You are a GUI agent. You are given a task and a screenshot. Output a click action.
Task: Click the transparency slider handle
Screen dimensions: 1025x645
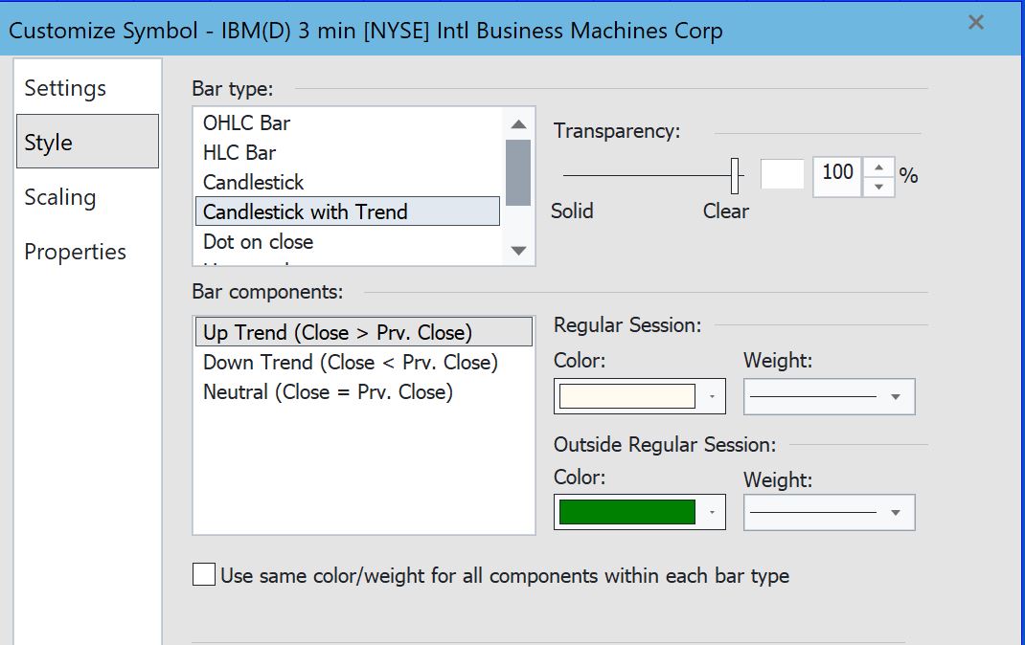point(735,176)
